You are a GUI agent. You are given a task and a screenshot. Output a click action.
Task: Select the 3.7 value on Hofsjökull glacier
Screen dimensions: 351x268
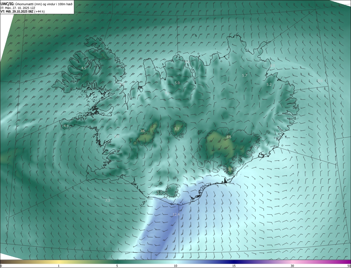click(177, 129)
